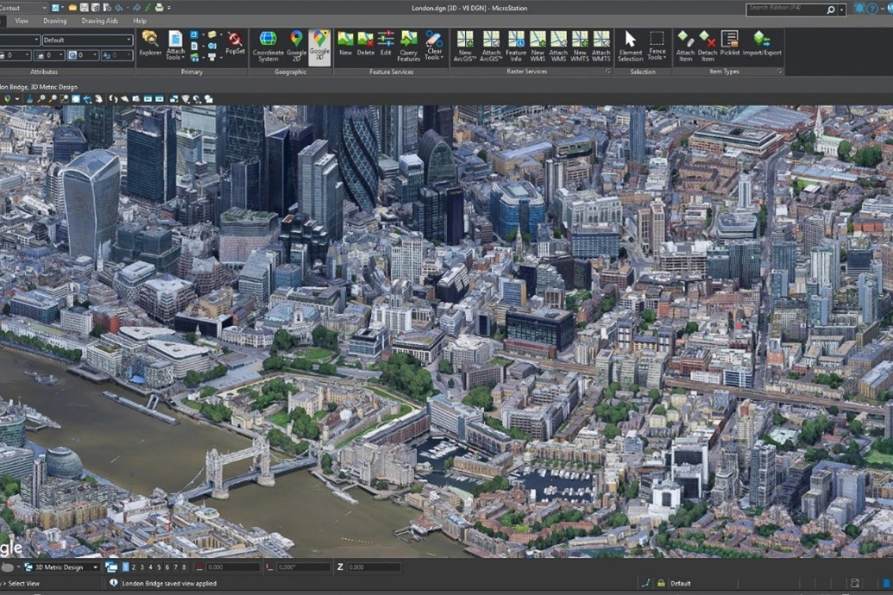The image size is (893, 595).
Task: Click 'Default' level text in status bar
Action: pos(680,583)
